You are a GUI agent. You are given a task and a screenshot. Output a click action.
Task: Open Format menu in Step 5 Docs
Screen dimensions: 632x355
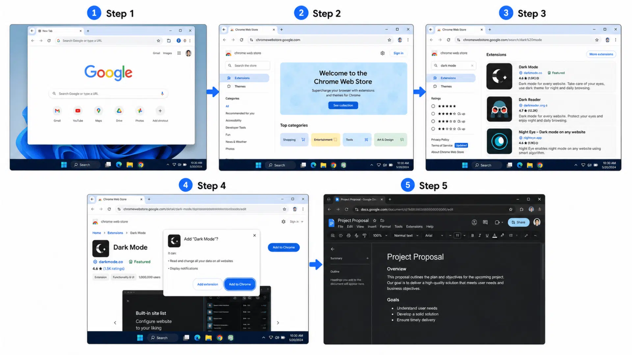click(x=385, y=227)
